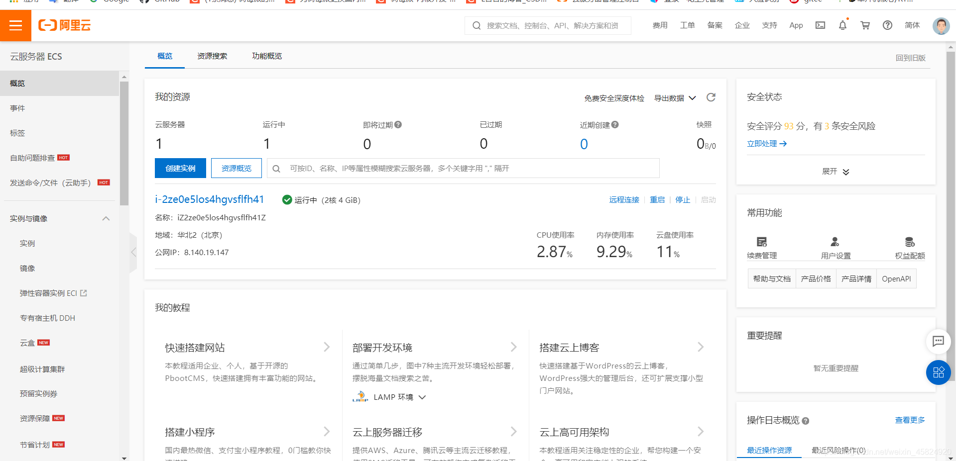Switch to 概览 tab

coord(165,56)
